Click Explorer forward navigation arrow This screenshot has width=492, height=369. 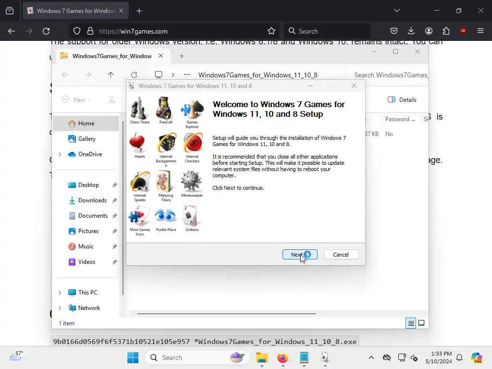point(88,75)
